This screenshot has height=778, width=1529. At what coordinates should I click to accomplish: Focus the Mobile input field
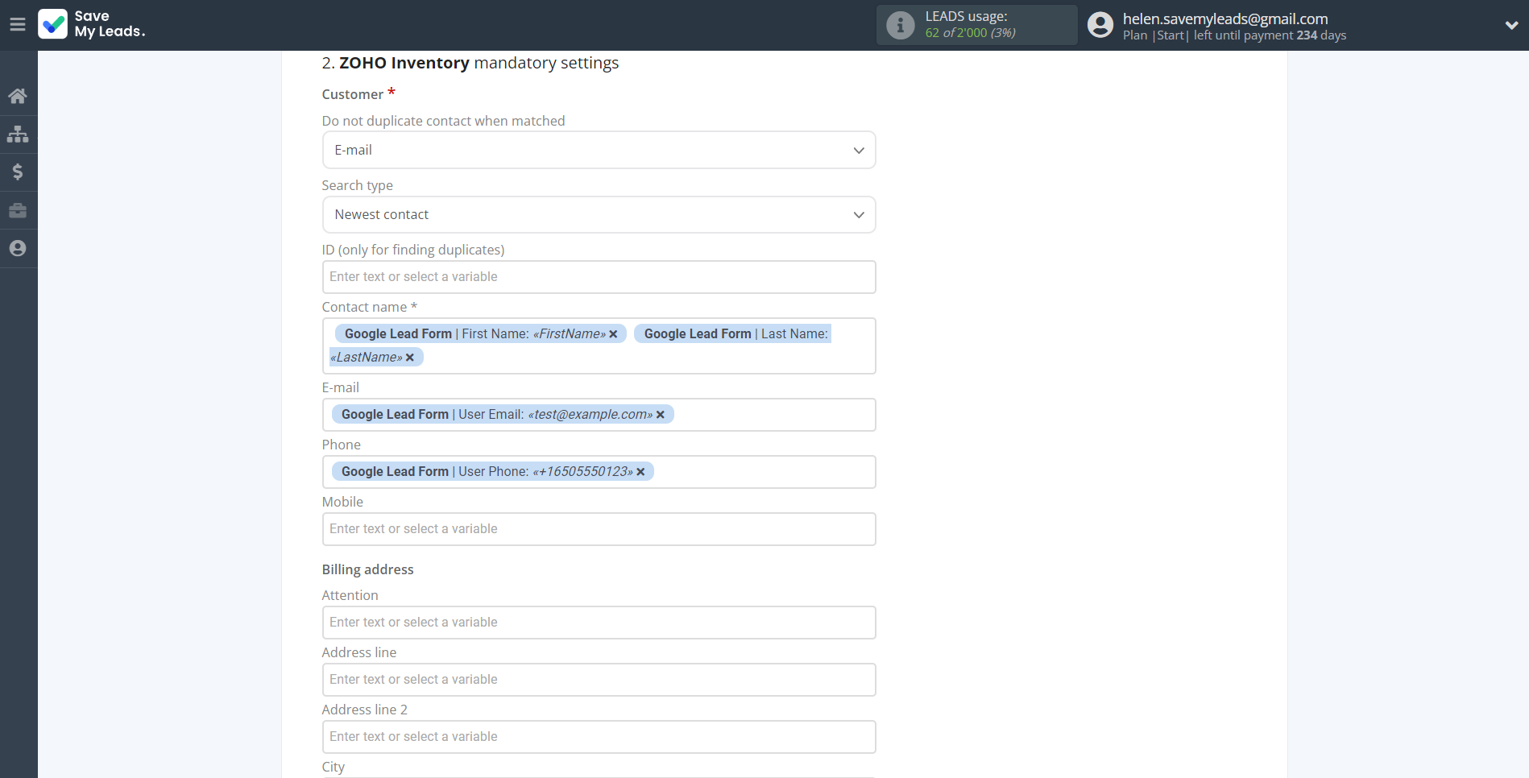pos(599,528)
